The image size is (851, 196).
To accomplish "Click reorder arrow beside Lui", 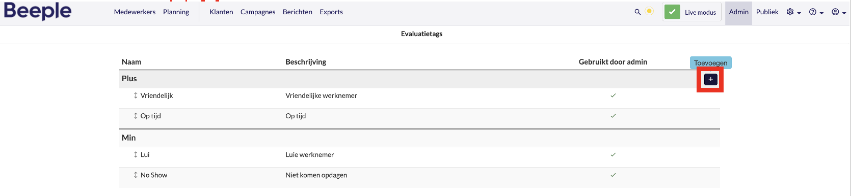I will 136,154.
